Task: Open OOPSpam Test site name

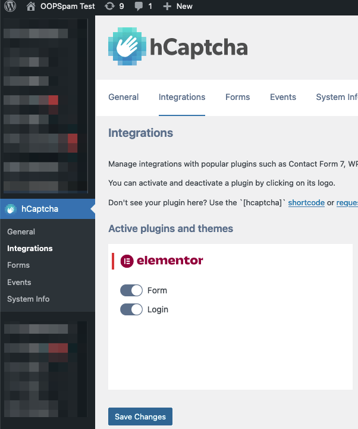Action: [68, 6]
